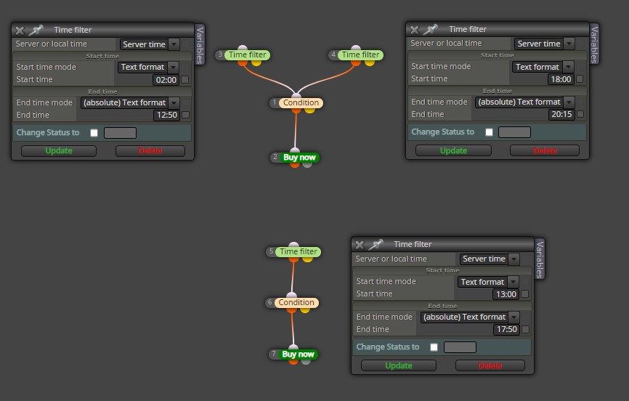This screenshot has width=629, height=401.
Task: Open End time mode dropdown in 02:00 panel
Action: click(130, 102)
